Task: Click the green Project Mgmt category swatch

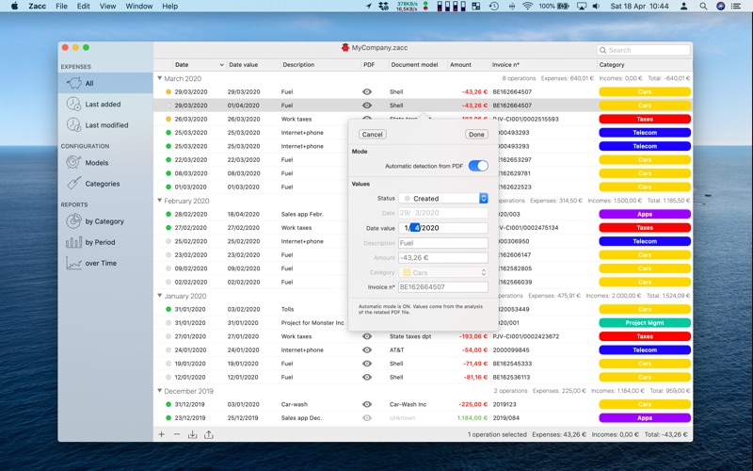Action: [645, 323]
